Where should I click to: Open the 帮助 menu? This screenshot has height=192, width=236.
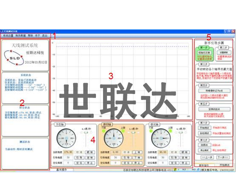30,36
